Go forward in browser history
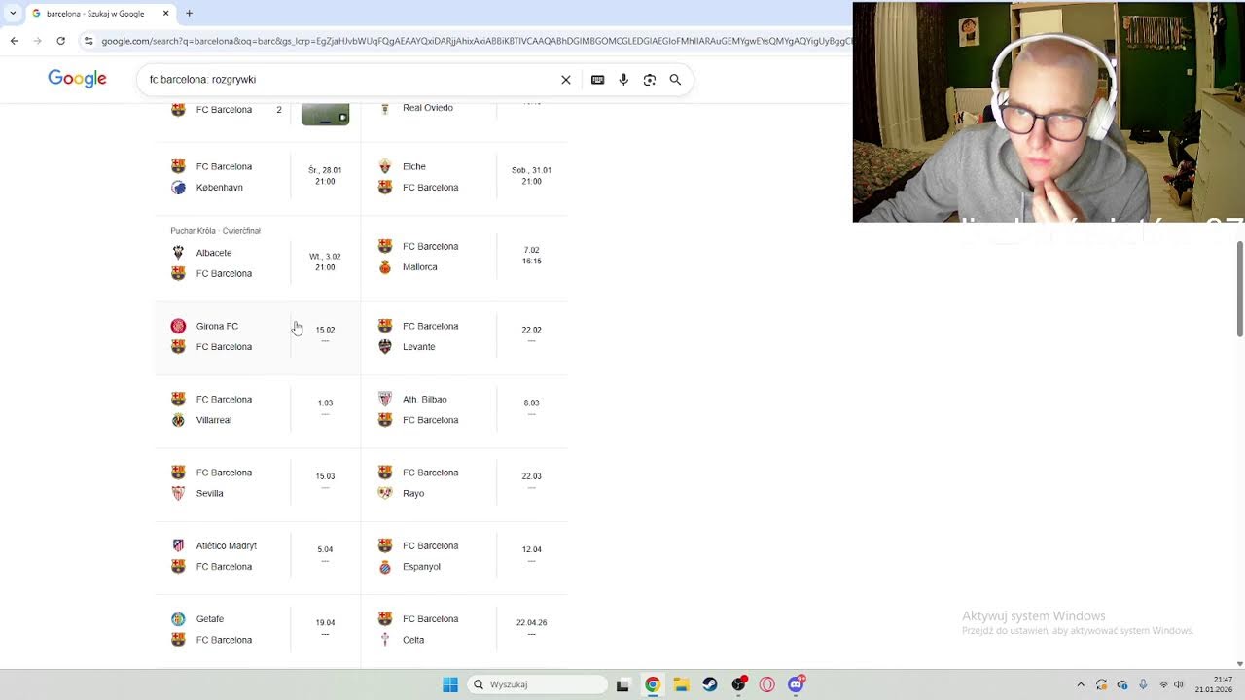 [37, 41]
